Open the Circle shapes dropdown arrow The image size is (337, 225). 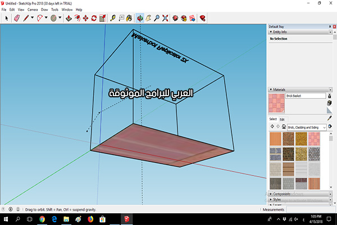(x=60, y=17)
